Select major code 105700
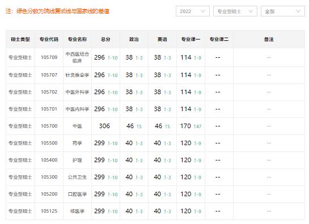The width and height of the screenshot is (309, 224). pos(49,126)
